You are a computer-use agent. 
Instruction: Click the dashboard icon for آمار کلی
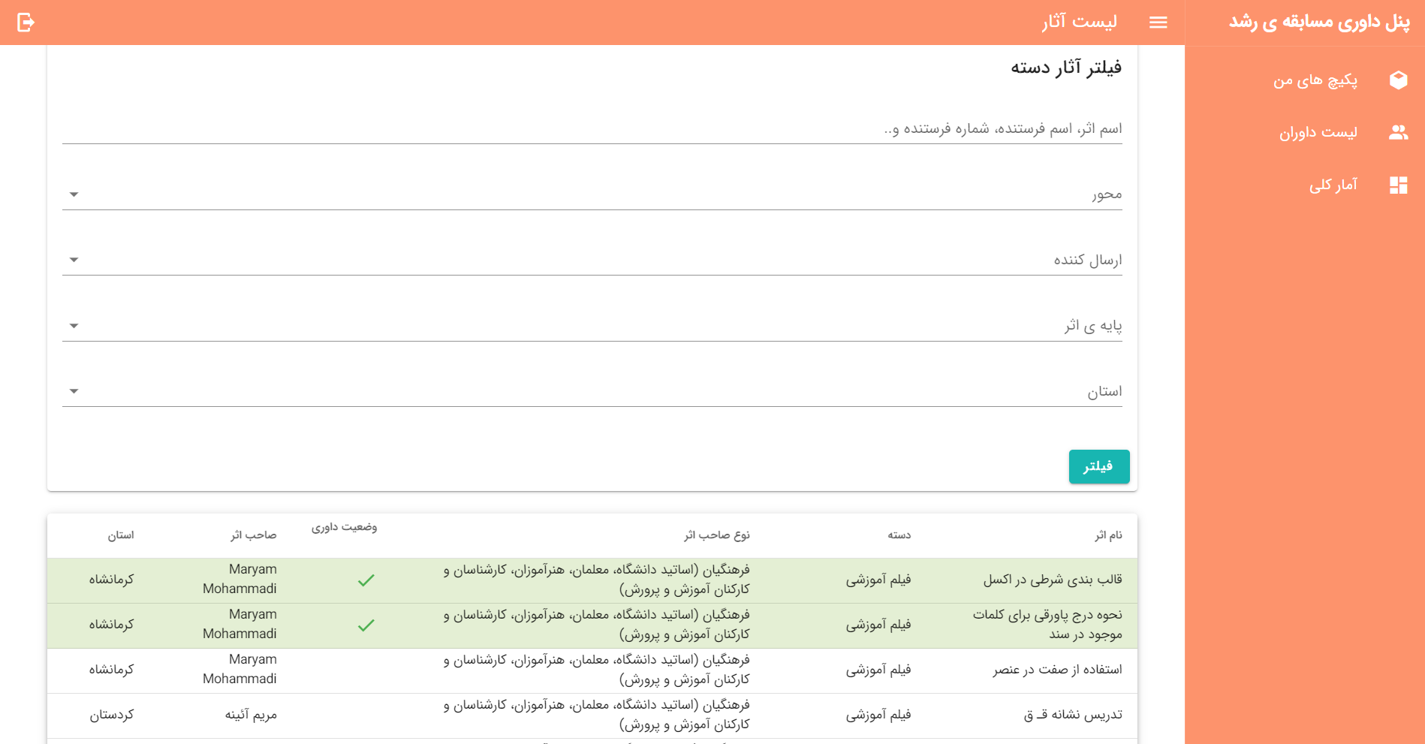pos(1398,185)
